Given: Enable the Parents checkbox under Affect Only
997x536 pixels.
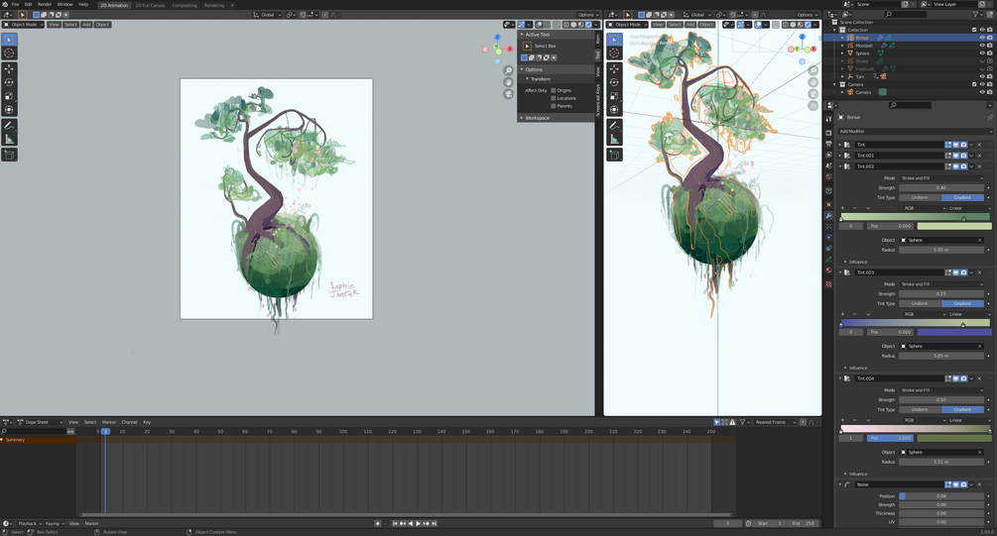Looking at the screenshot, I should [x=554, y=106].
